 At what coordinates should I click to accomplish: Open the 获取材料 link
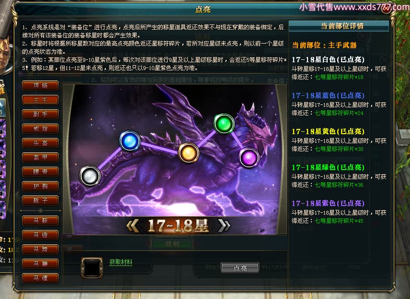click(x=121, y=262)
